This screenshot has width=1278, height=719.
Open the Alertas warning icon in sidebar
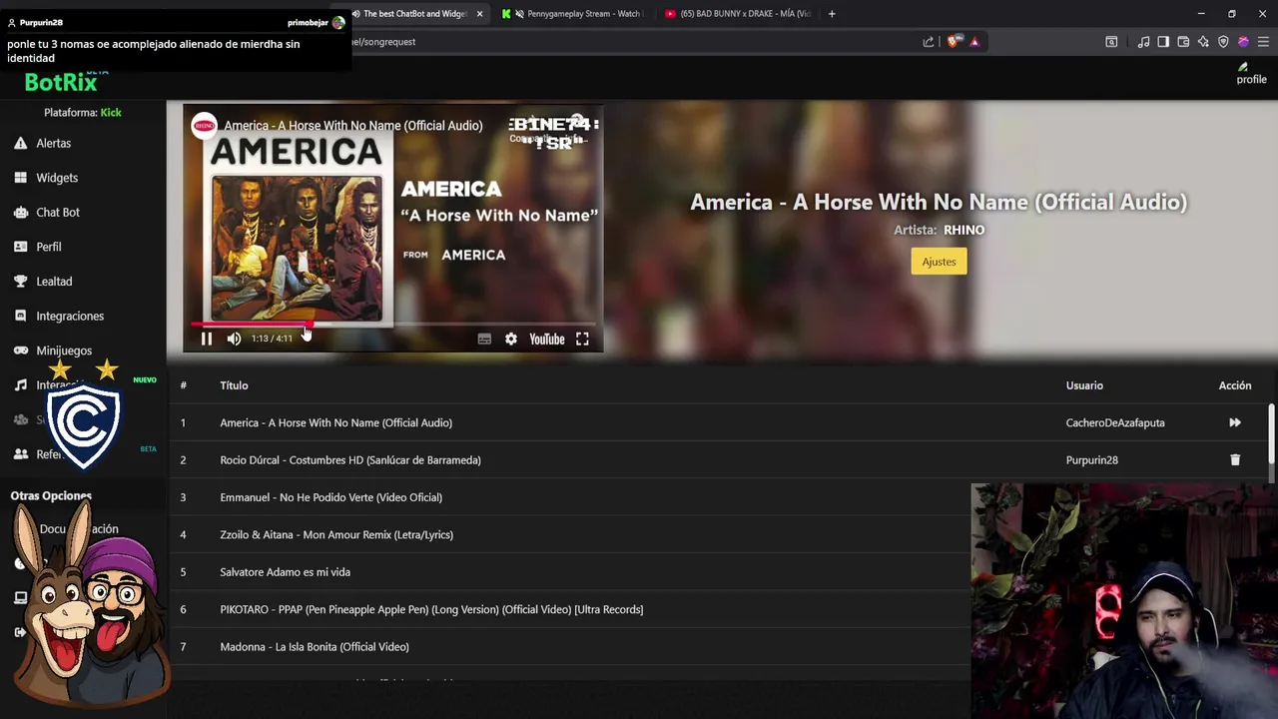pos(20,144)
